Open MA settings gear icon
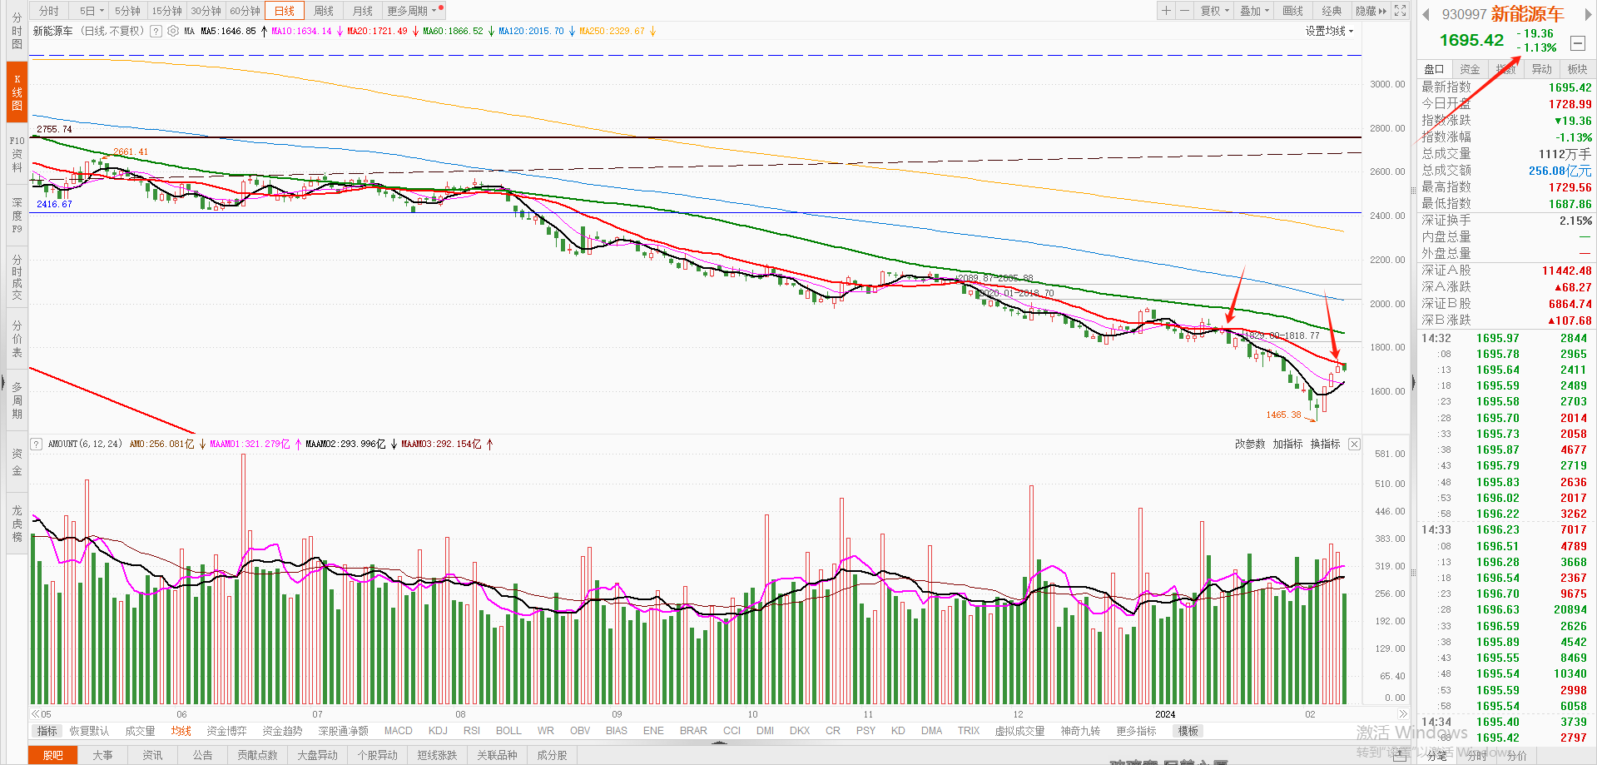 (x=173, y=31)
